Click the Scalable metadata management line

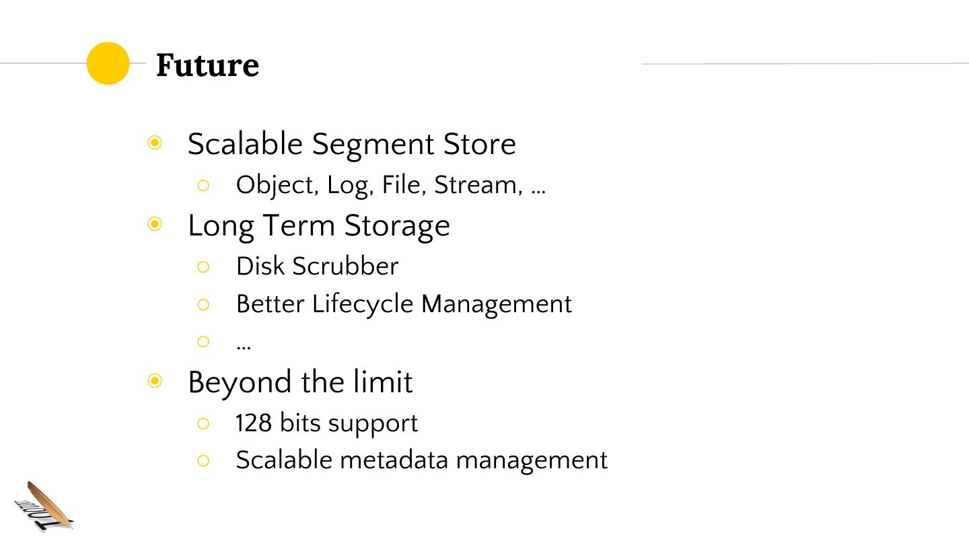pos(421,460)
